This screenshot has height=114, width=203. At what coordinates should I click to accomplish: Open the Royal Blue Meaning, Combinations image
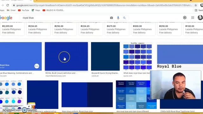[21, 56]
